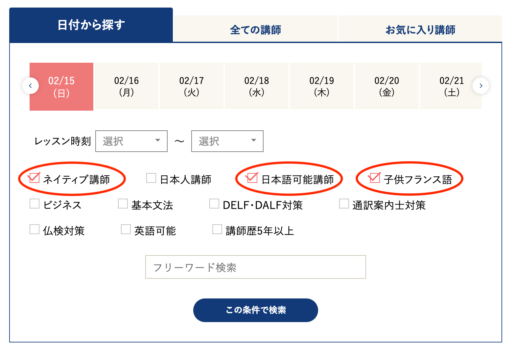Enable the 講師歴5年以上 filter

[217, 230]
